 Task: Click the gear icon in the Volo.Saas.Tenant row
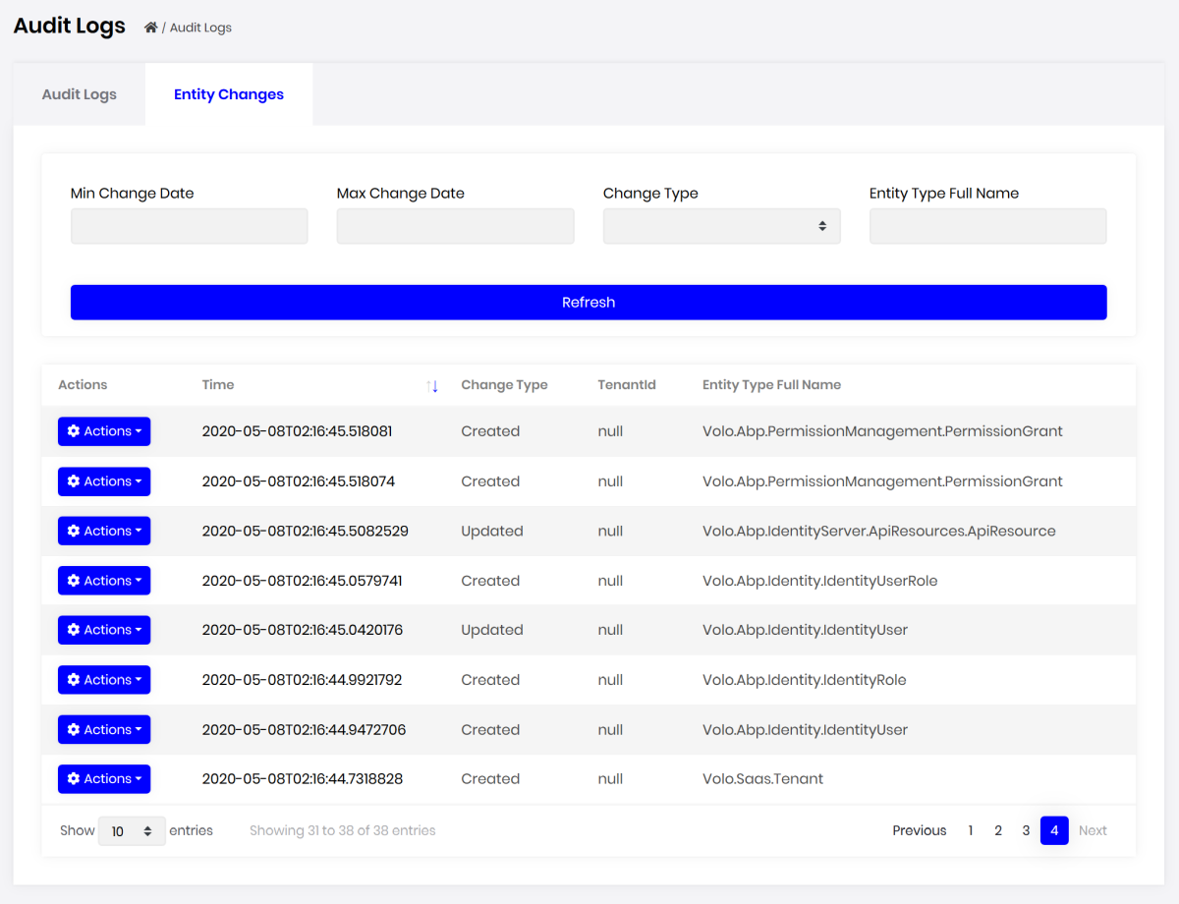74,778
